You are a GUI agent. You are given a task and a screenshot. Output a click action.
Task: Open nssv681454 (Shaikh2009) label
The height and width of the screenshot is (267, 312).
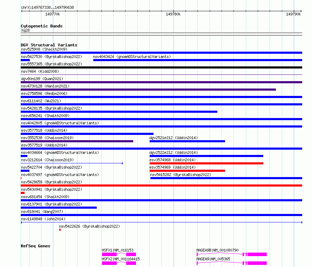coord(45,197)
